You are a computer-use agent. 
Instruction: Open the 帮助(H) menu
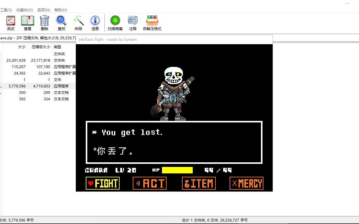(60, 10)
